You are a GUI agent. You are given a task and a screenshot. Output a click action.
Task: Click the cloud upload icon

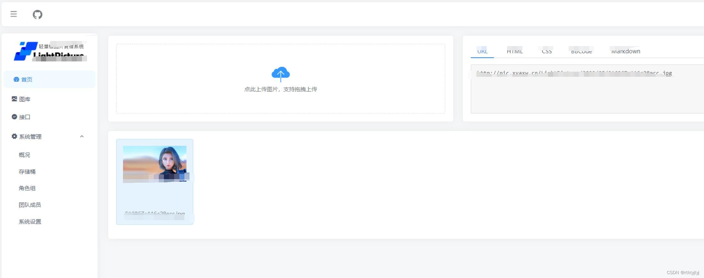point(280,74)
